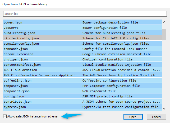The width and height of the screenshot is (170, 123).
Task: Select the .bowerrc entry
Action: point(82,28)
